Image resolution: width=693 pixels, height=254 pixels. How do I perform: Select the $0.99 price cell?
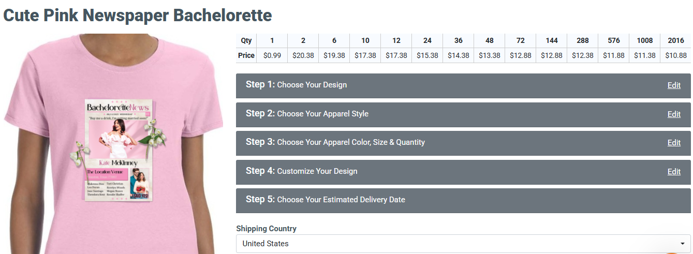(272, 55)
